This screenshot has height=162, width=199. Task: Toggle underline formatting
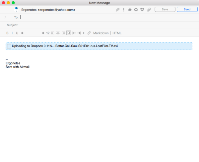click(17, 33)
